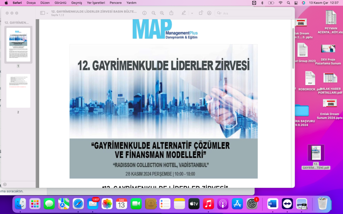The image size is (343, 214).
Task: Click the Bluetooth icon in the menu bar
Action: [262, 3]
